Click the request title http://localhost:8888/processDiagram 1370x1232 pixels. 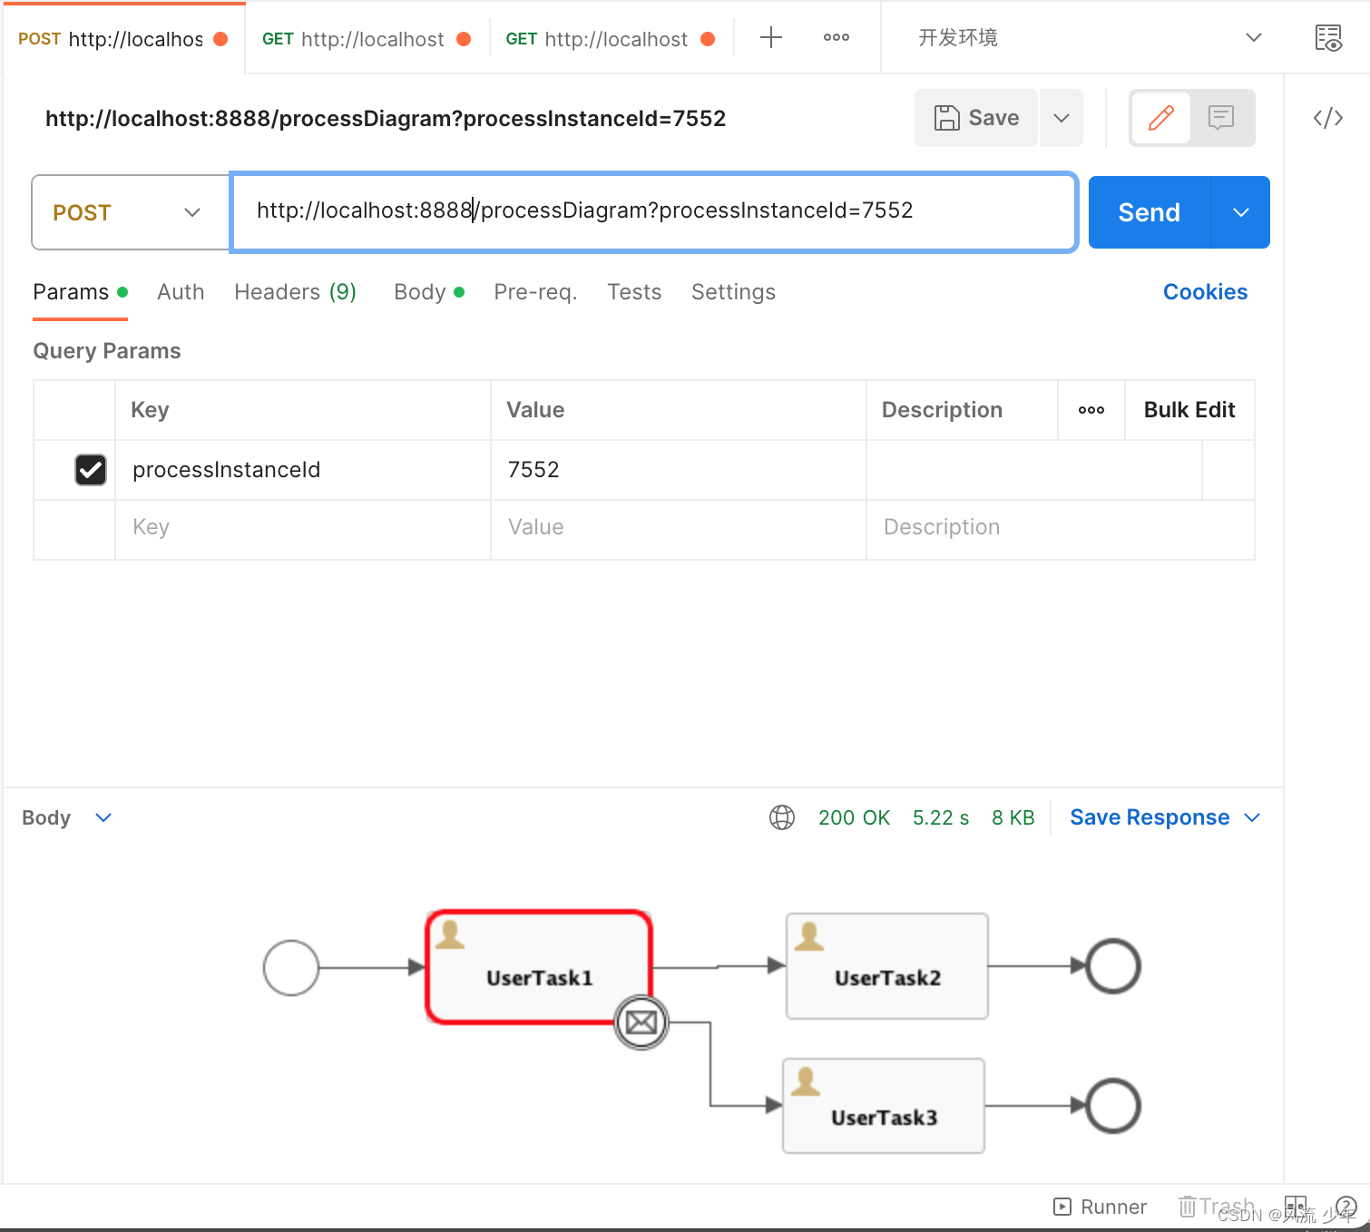click(386, 119)
